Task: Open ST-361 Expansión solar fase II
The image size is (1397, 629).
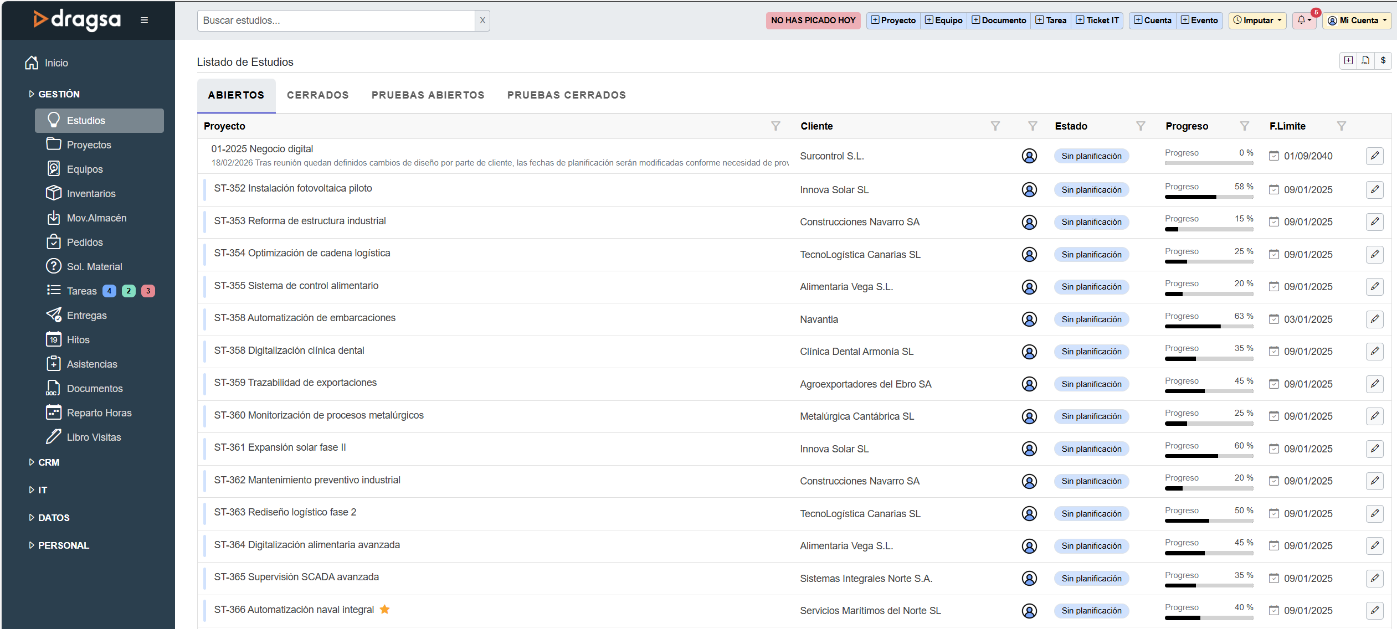Action: point(280,447)
